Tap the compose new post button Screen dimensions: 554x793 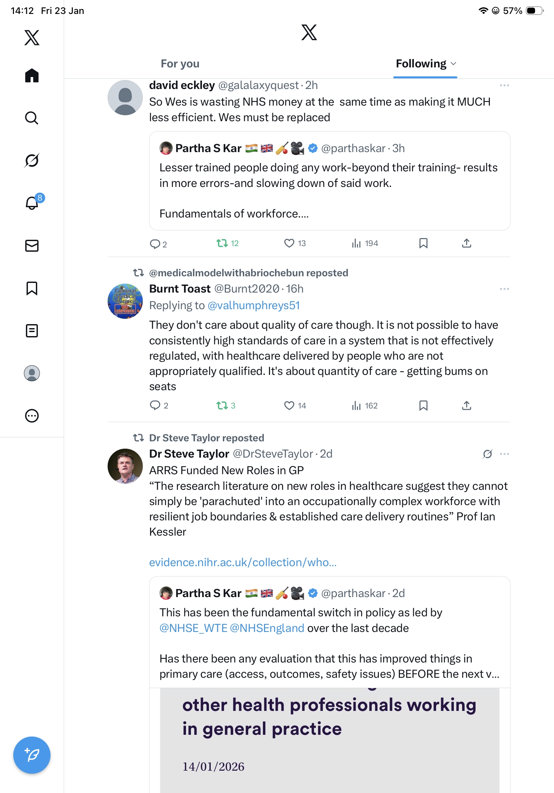point(32,755)
